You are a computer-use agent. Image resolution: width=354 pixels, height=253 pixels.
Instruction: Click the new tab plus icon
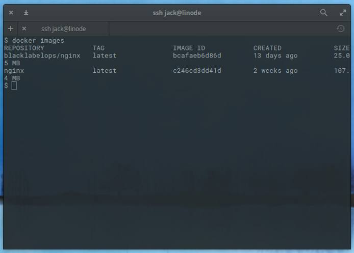[x=10, y=29]
